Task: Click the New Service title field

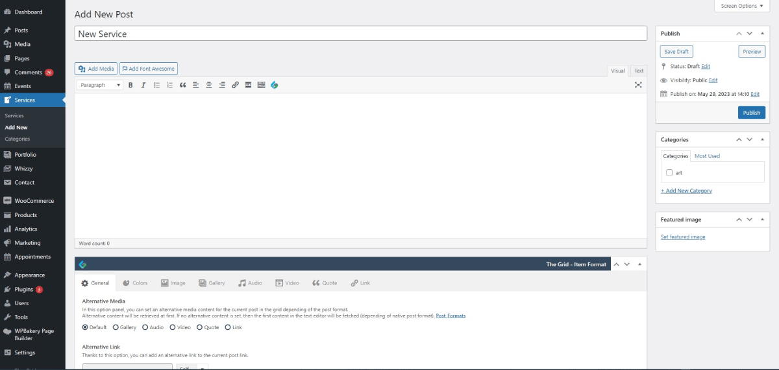Action: tap(361, 34)
